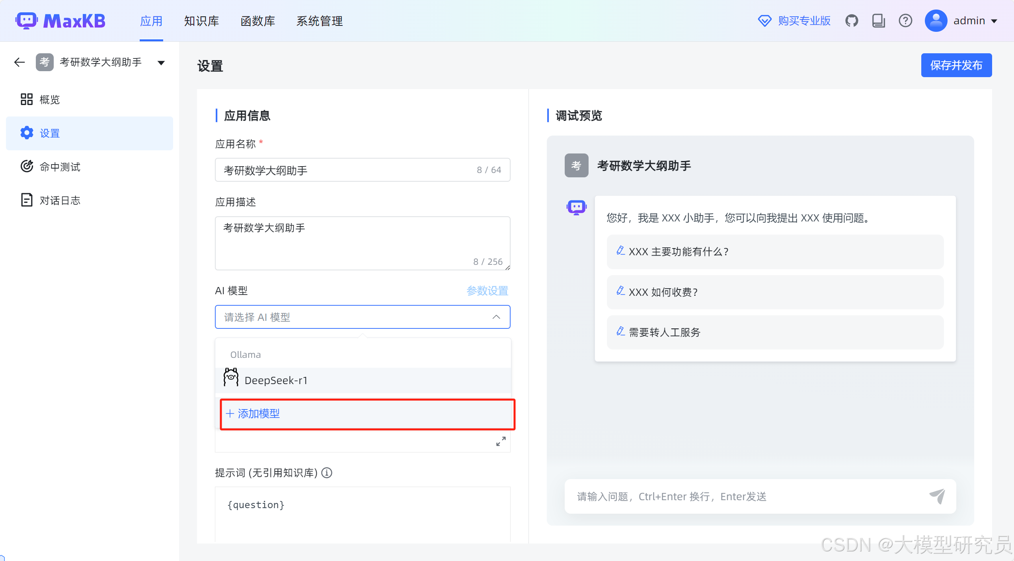Viewport: 1014px width, 561px height.
Task: Expand the 考研数学大纲助手 app switcher
Action: (x=161, y=62)
